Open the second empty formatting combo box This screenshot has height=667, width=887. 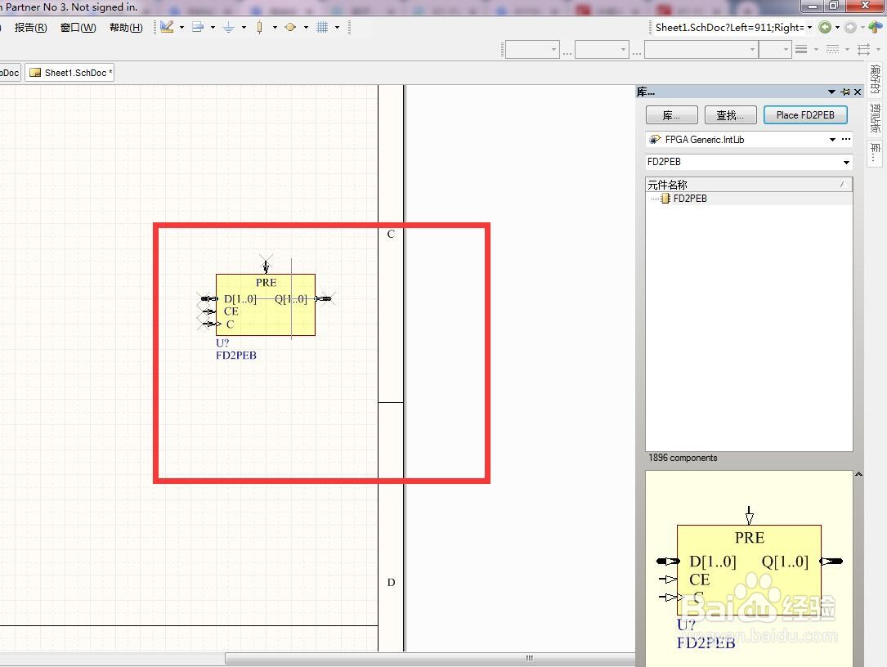(x=602, y=49)
